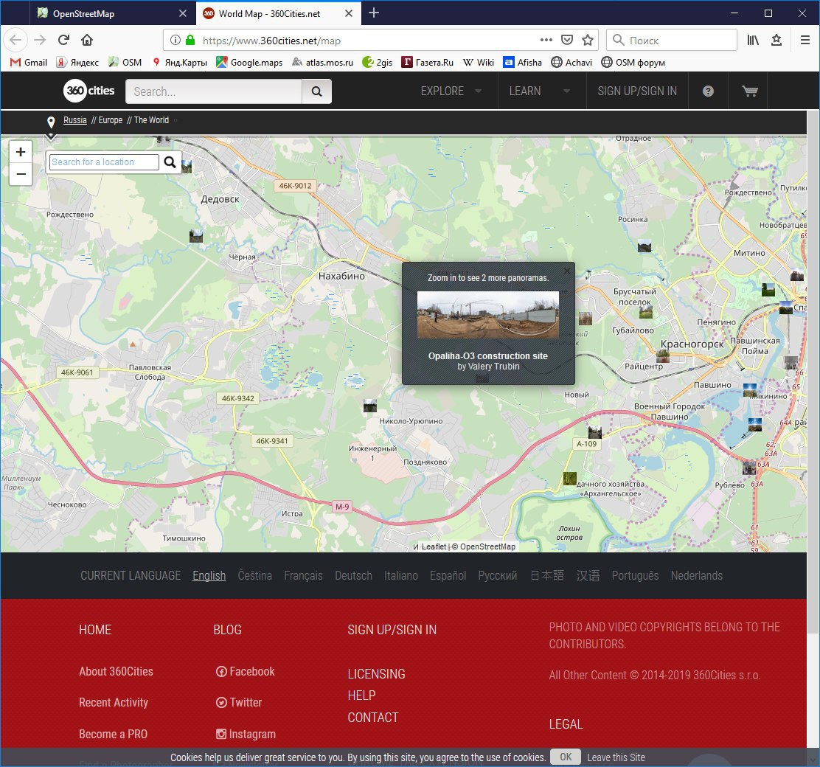Select the World Map - 360Cities.net tab
Screen dimensions: 820x767
tap(278, 13)
